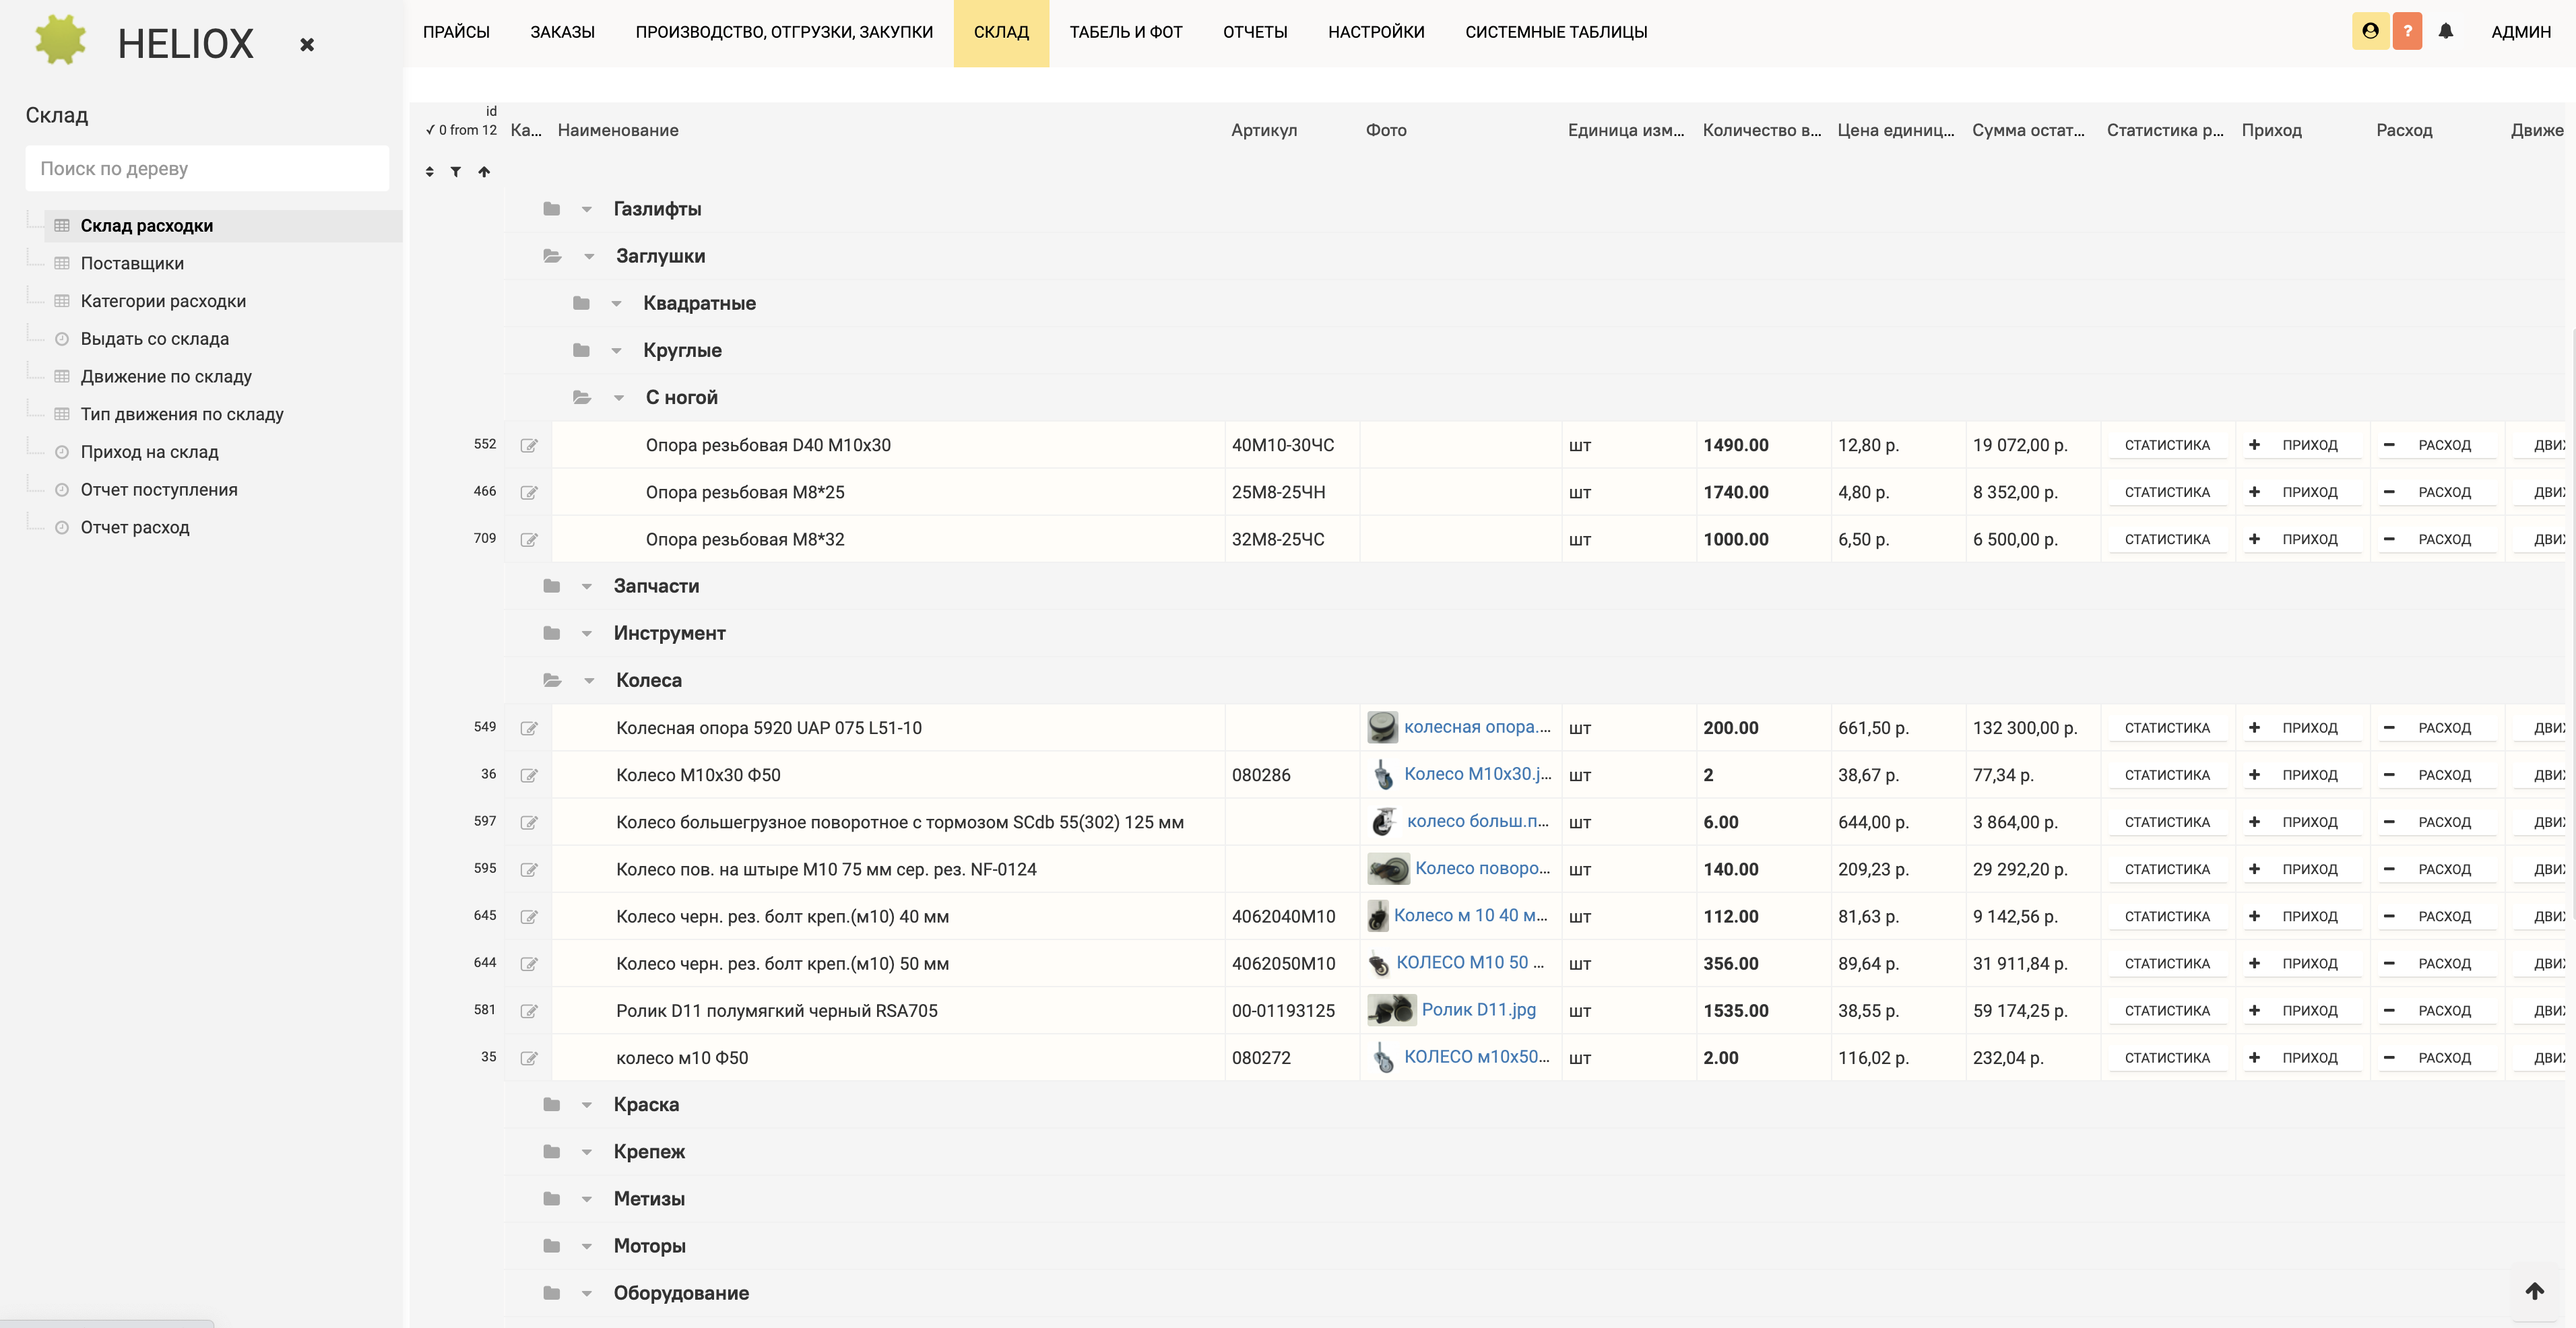Edit row 645 Колесо черн. 40 мм
This screenshot has height=1328, width=2576.
(529, 917)
